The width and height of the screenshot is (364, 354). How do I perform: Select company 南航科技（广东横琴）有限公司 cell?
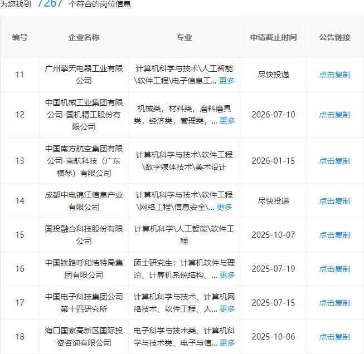tap(84, 161)
